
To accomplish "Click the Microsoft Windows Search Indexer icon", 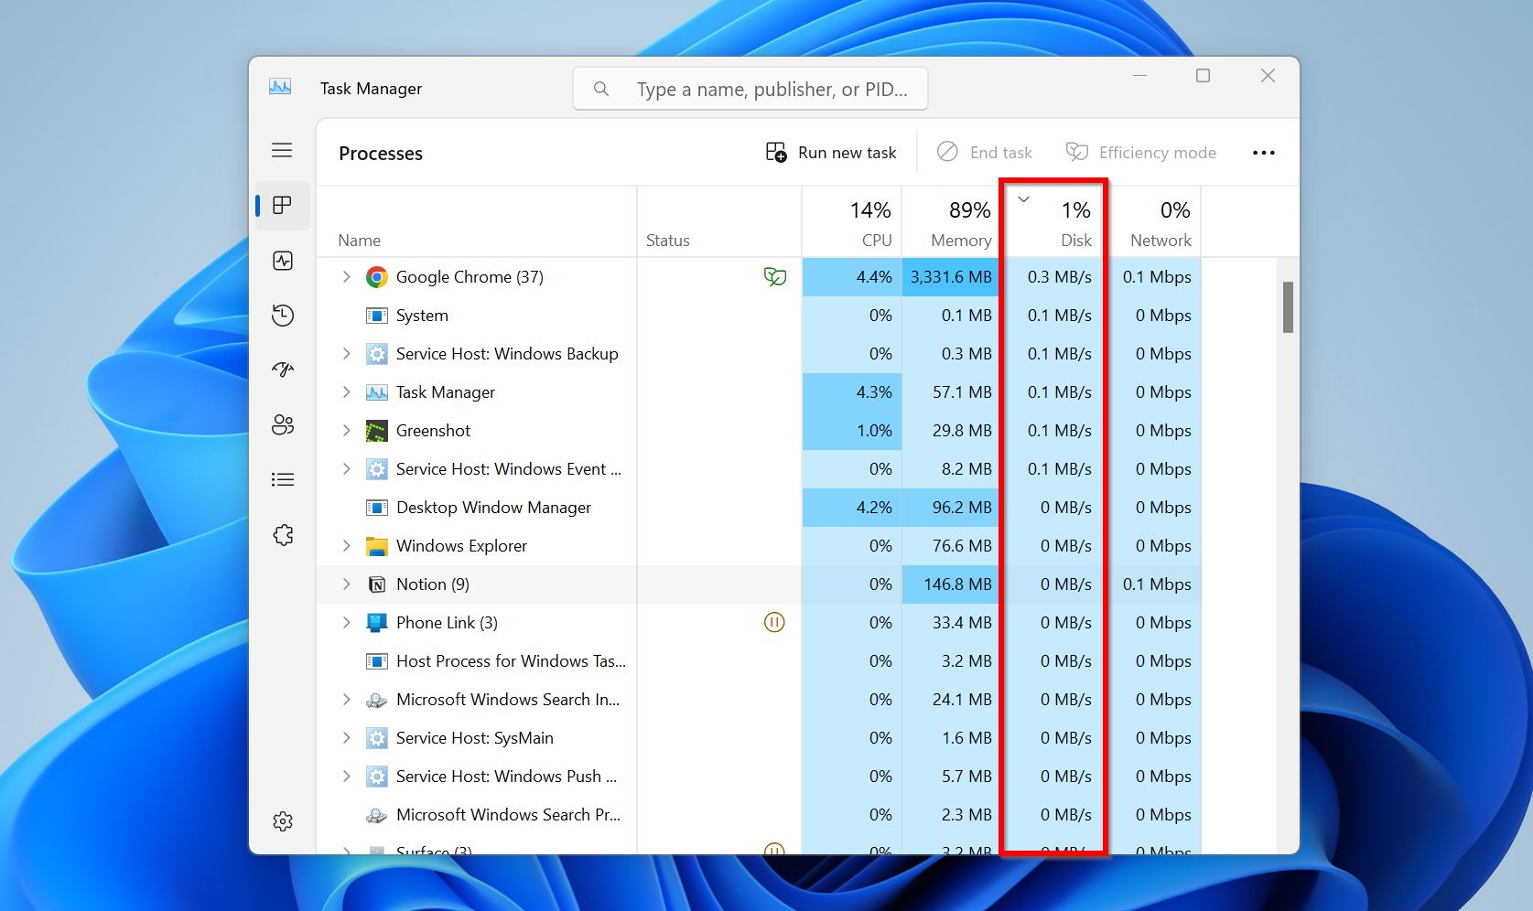I will click(x=376, y=701).
